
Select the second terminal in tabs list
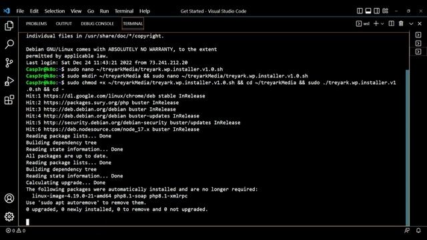418,43
